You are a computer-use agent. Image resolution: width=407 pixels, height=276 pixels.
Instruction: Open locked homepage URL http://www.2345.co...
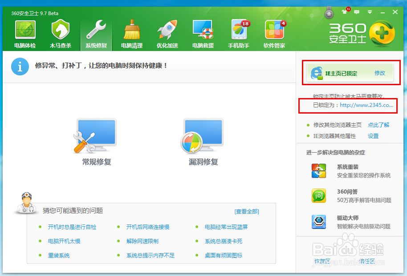366,105
